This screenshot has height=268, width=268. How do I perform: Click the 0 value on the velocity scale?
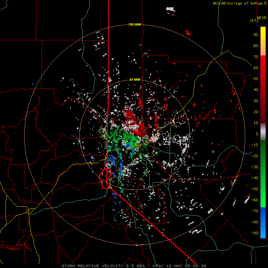257,134
